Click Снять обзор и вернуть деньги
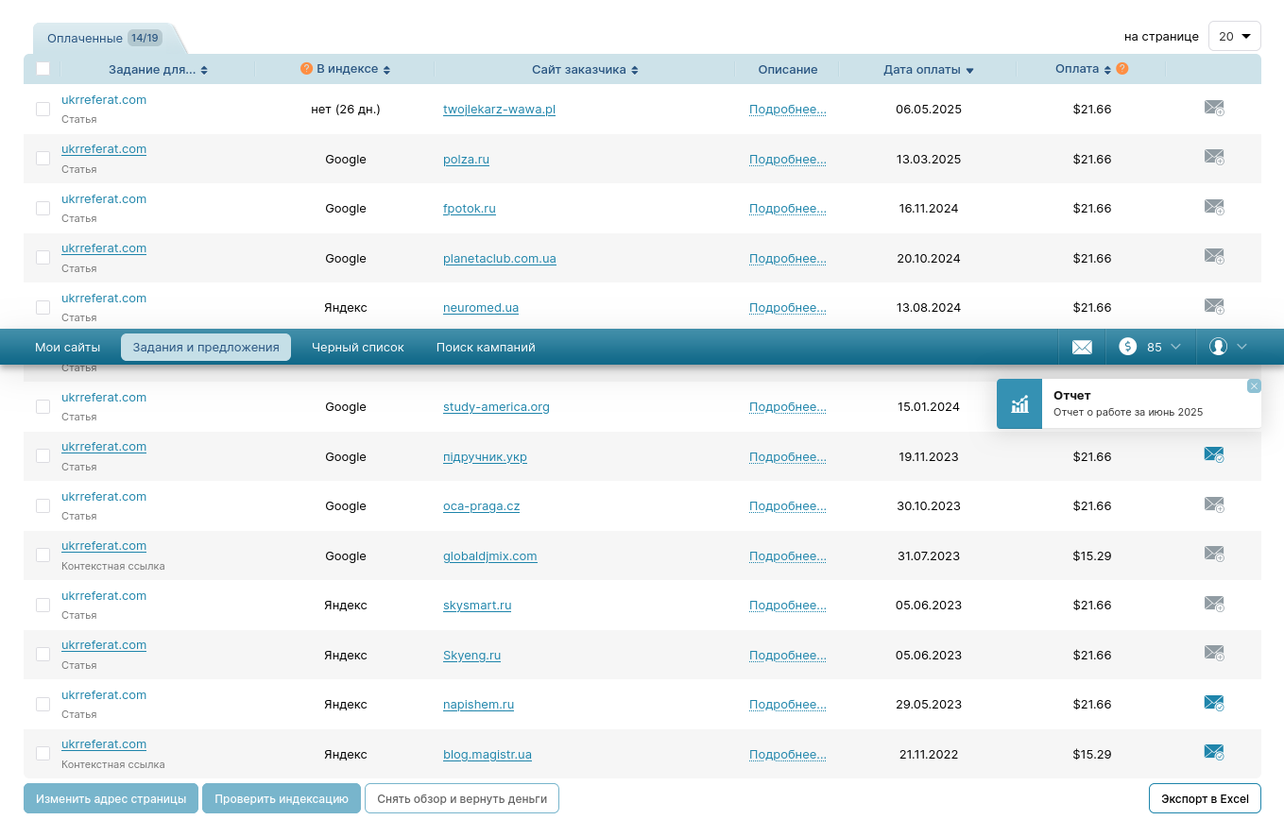 (462, 798)
